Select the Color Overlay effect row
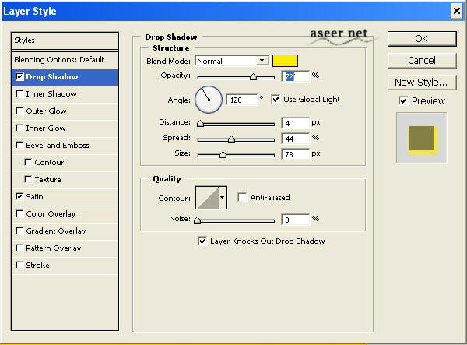The height and width of the screenshot is (345, 467). [x=65, y=213]
